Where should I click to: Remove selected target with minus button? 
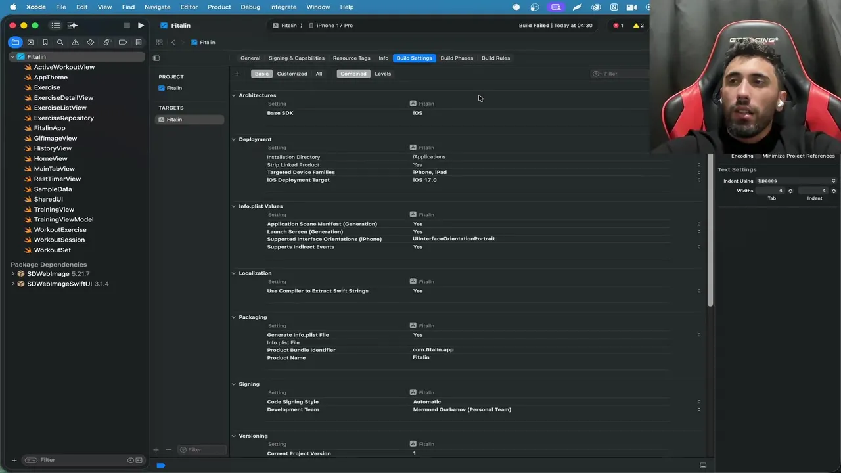tap(168, 449)
